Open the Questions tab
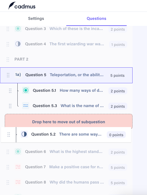Image resolution: width=147 pixels, height=195 pixels. tap(96, 19)
